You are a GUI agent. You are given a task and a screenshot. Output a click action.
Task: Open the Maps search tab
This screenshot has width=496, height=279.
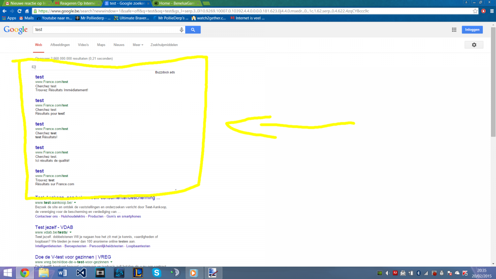[x=101, y=45]
